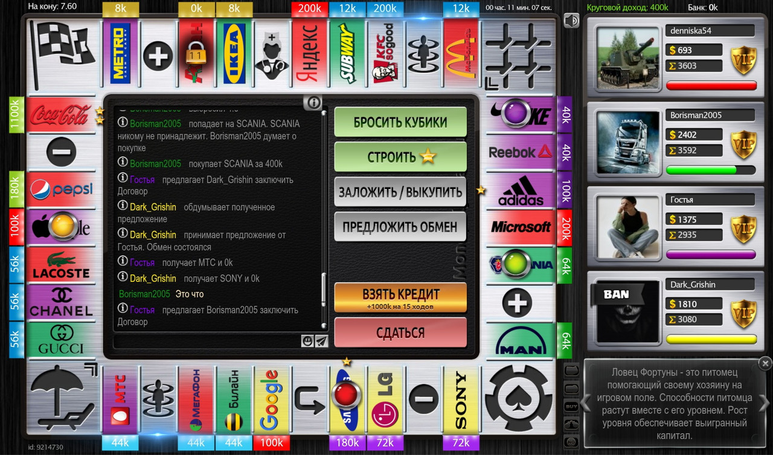Click the red player token on Samsung

(347, 396)
